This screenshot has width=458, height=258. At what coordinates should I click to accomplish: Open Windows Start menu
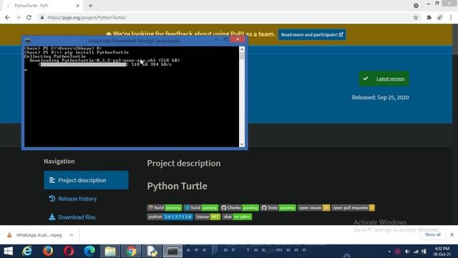click(x=8, y=252)
